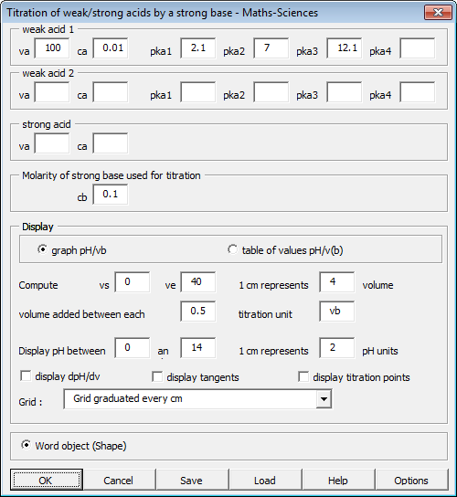The width and height of the screenshot is (457, 497).
Task: Save the titration settings
Action: point(193,480)
